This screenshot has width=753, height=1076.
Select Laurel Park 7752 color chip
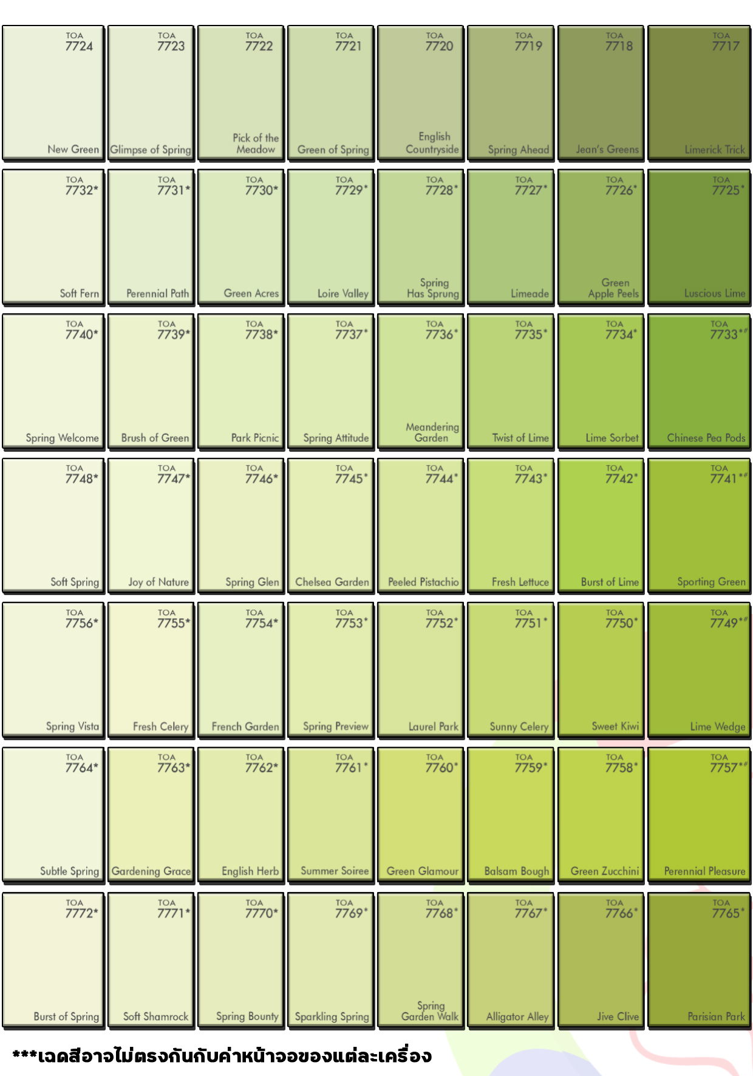click(421, 670)
